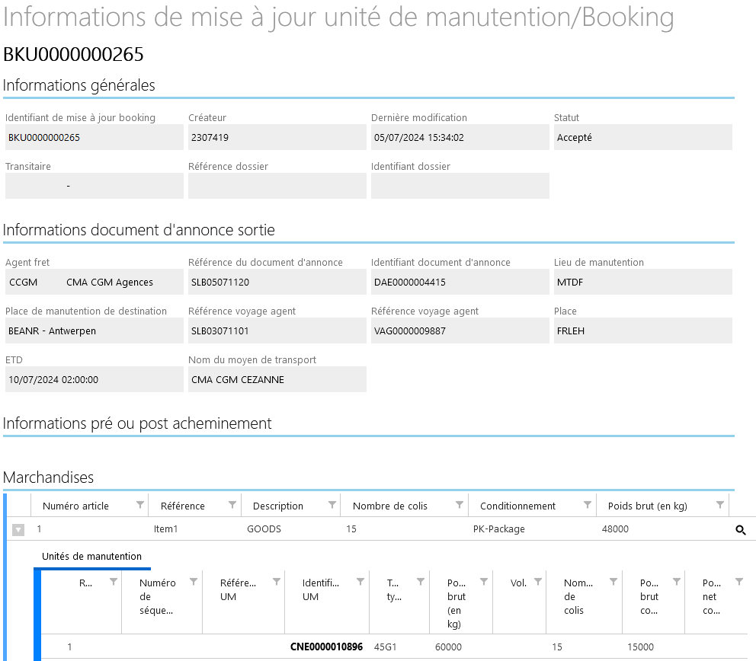Filter the T... ty... column
756x661 pixels.
tap(421, 582)
